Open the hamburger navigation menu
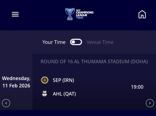The image size is (156, 116). (15, 14)
